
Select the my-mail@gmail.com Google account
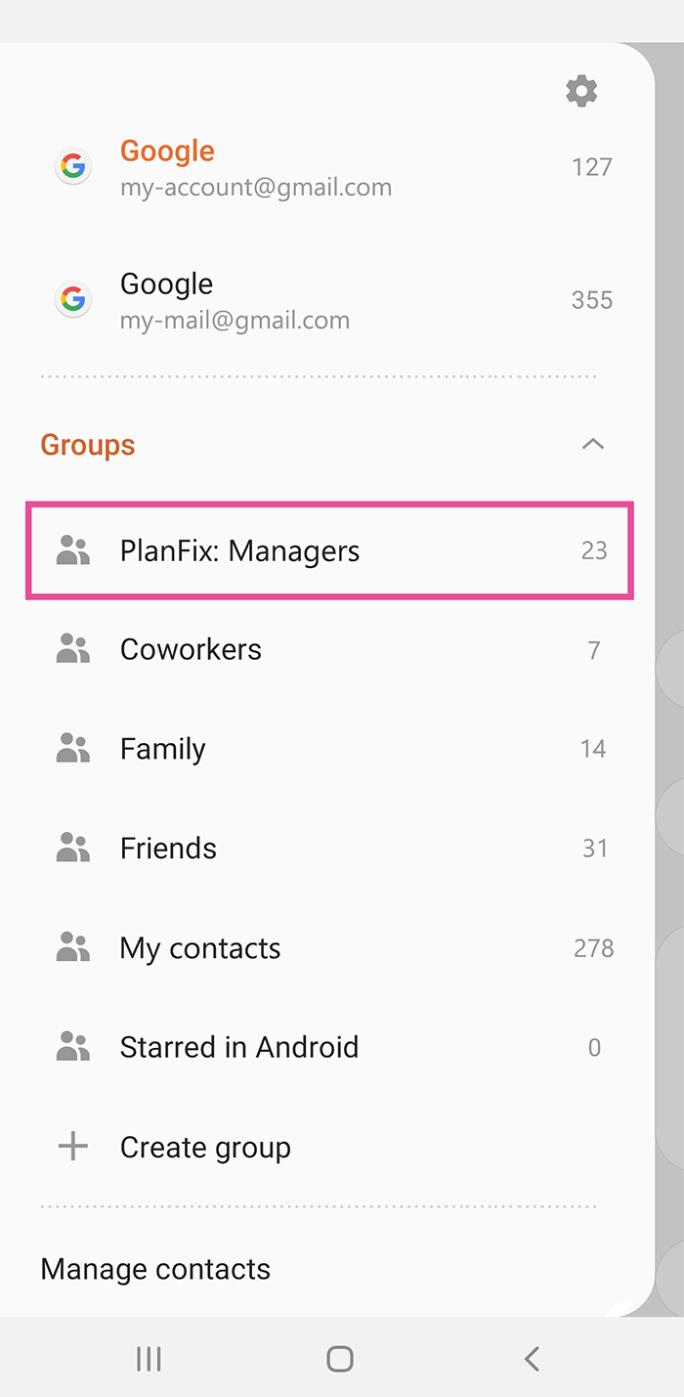(x=235, y=300)
